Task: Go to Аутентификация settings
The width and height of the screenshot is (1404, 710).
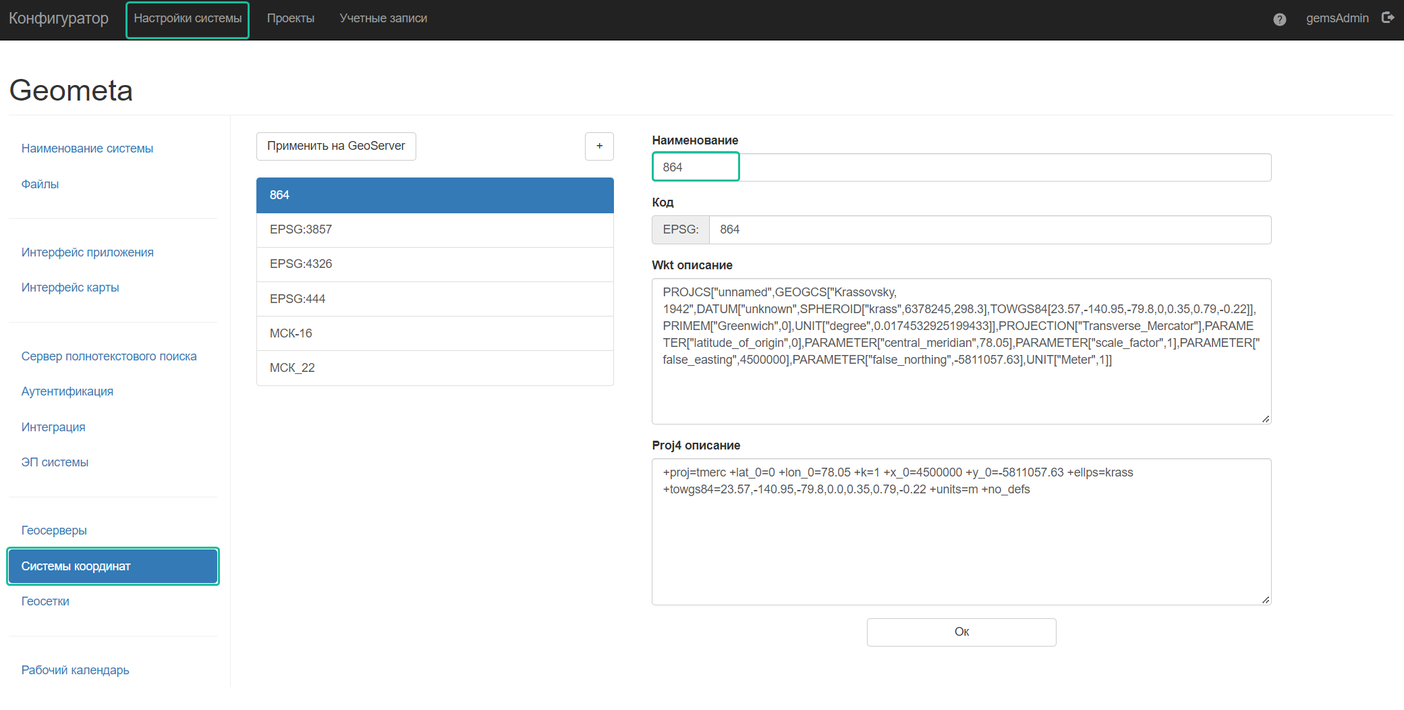Action: coord(67,391)
